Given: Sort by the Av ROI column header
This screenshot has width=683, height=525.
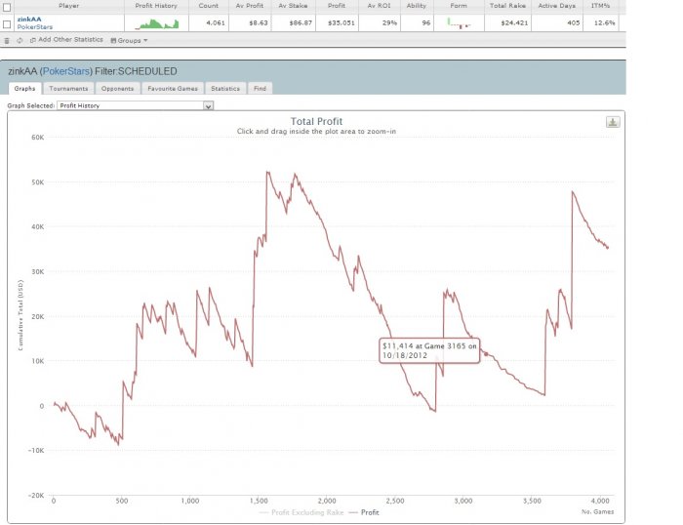Looking at the screenshot, I should (379, 6).
